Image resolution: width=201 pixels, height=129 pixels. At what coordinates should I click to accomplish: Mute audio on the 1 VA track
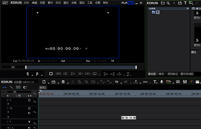coord(29,113)
